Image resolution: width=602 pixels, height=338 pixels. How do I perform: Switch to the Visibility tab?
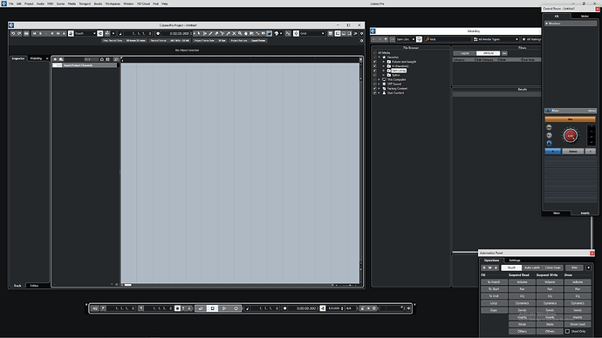pos(36,58)
